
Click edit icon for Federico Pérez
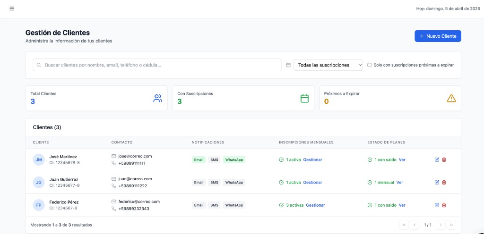point(437,205)
